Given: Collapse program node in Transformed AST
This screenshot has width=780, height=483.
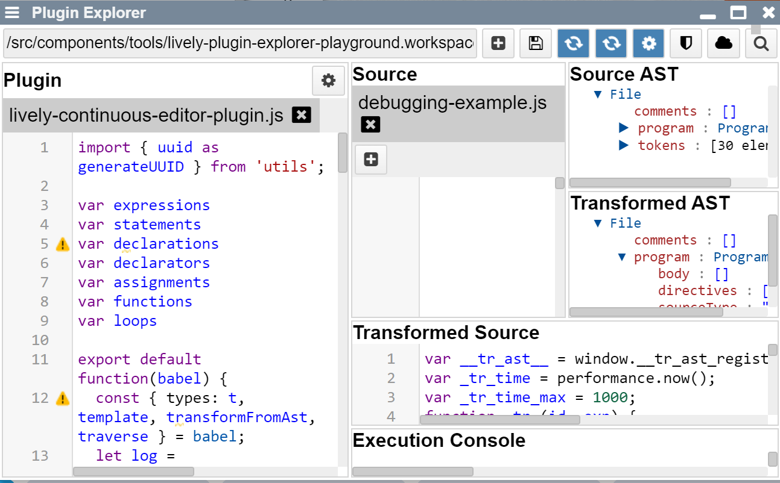Looking at the screenshot, I should click(x=622, y=257).
